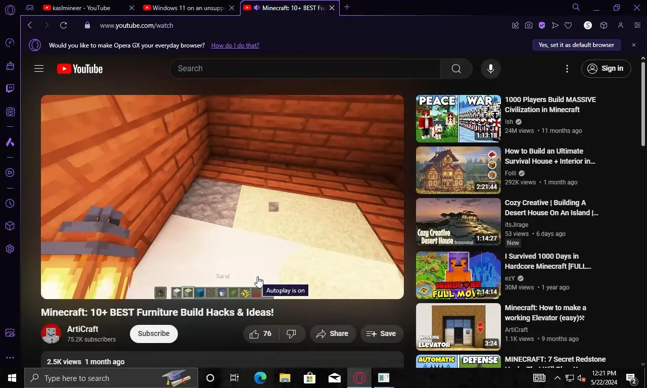Reload the current page
The width and height of the screenshot is (647, 388).
pos(63,25)
